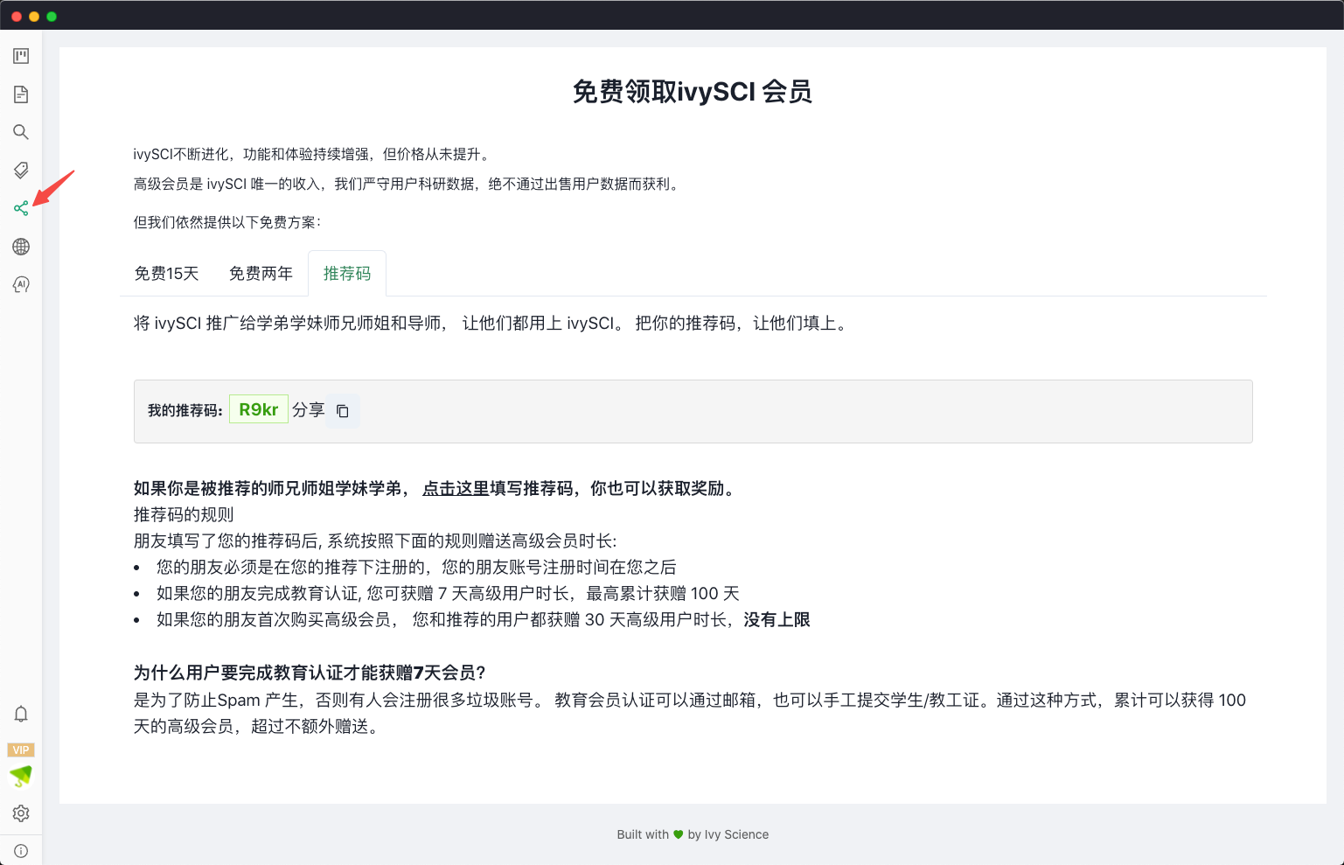The image size is (1344, 865).
Task: Open the paper plane user avatar
Action: pyautogui.click(x=21, y=776)
